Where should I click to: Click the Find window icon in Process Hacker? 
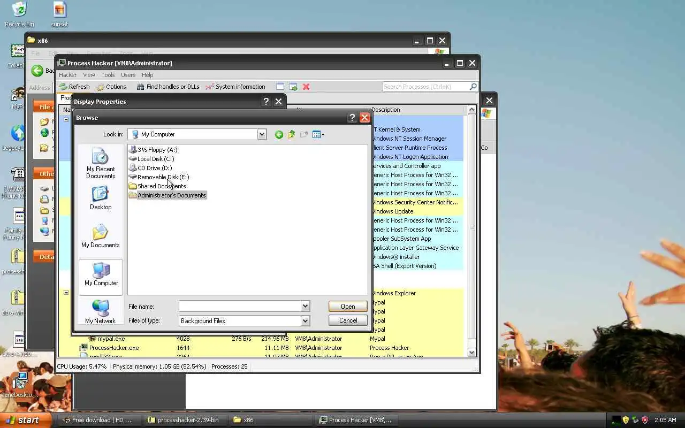pyautogui.click(x=280, y=87)
